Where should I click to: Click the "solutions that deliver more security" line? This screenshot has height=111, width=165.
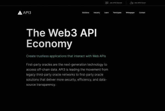[66, 80]
